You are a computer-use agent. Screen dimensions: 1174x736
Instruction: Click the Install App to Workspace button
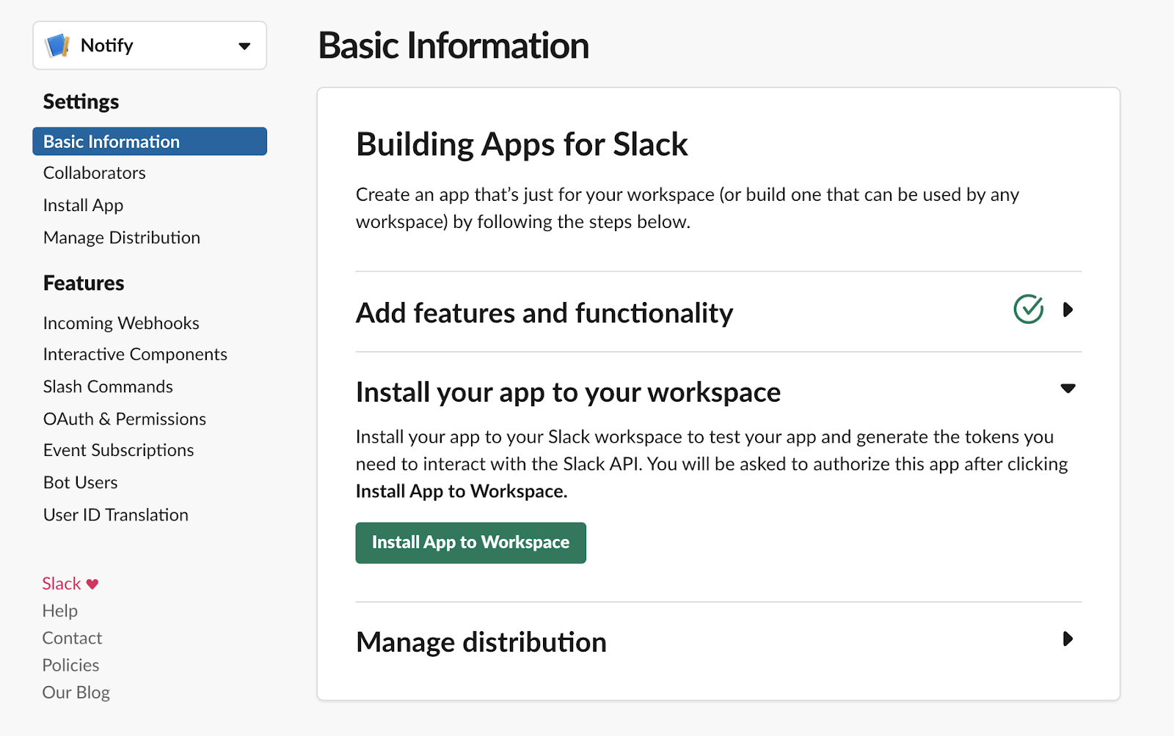coord(471,542)
